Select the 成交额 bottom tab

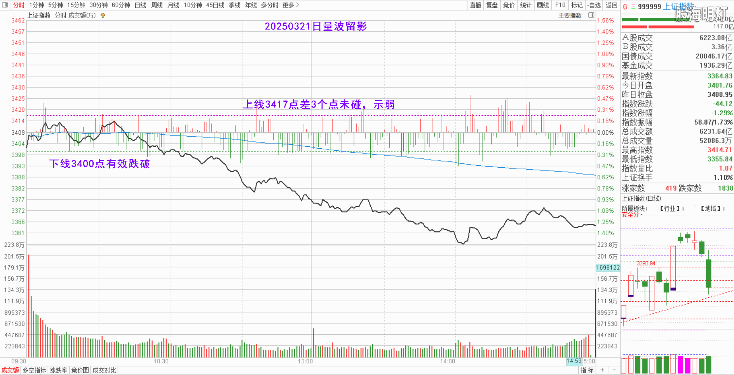pos(10,370)
